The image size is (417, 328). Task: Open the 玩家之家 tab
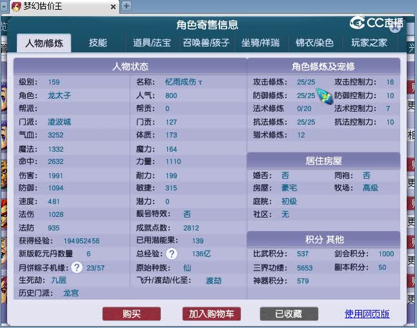click(x=369, y=43)
